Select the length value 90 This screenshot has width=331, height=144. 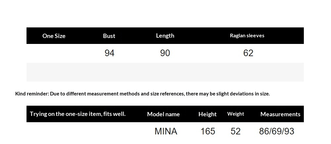tap(165, 53)
